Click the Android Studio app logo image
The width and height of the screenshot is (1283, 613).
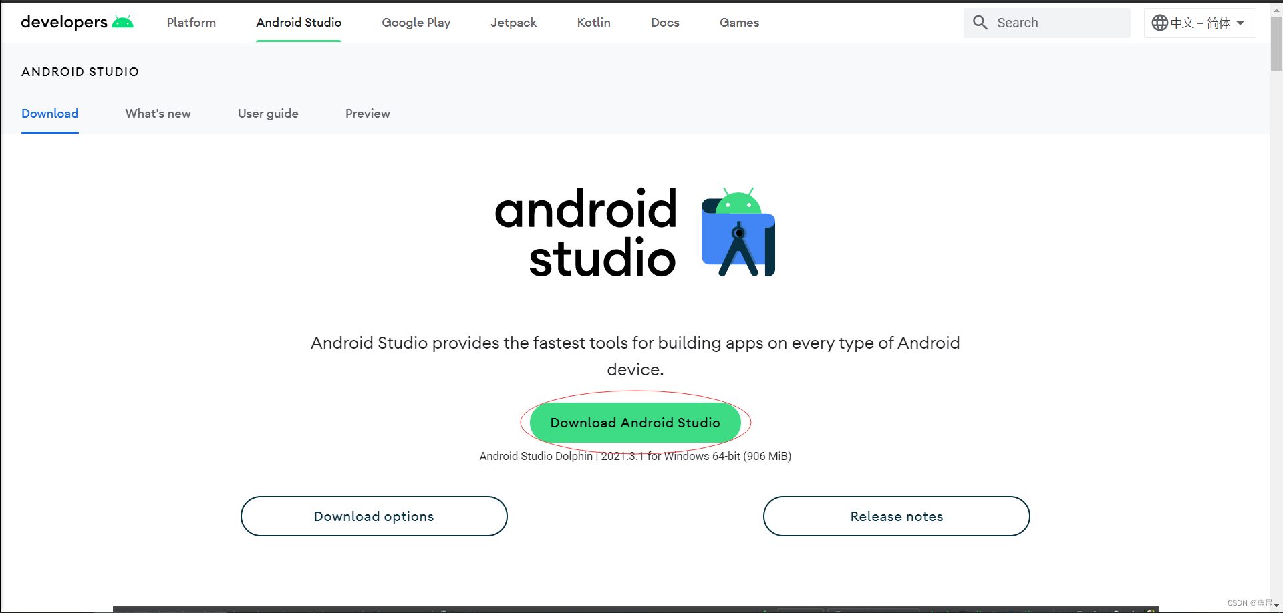click(x=737, y=232)
